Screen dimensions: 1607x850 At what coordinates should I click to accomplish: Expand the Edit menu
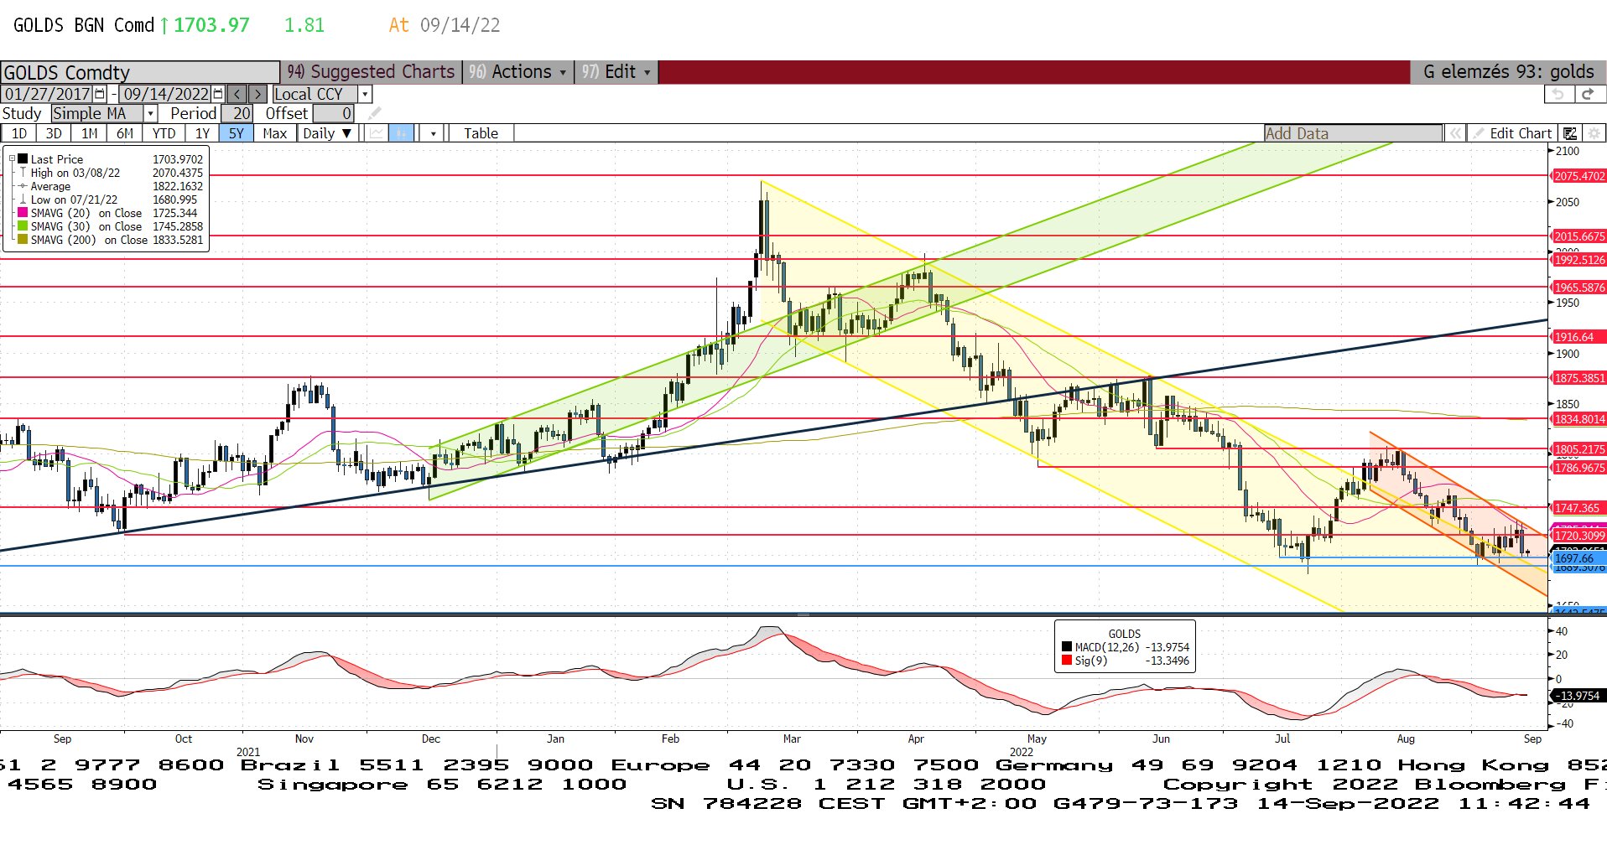point(617,72)
